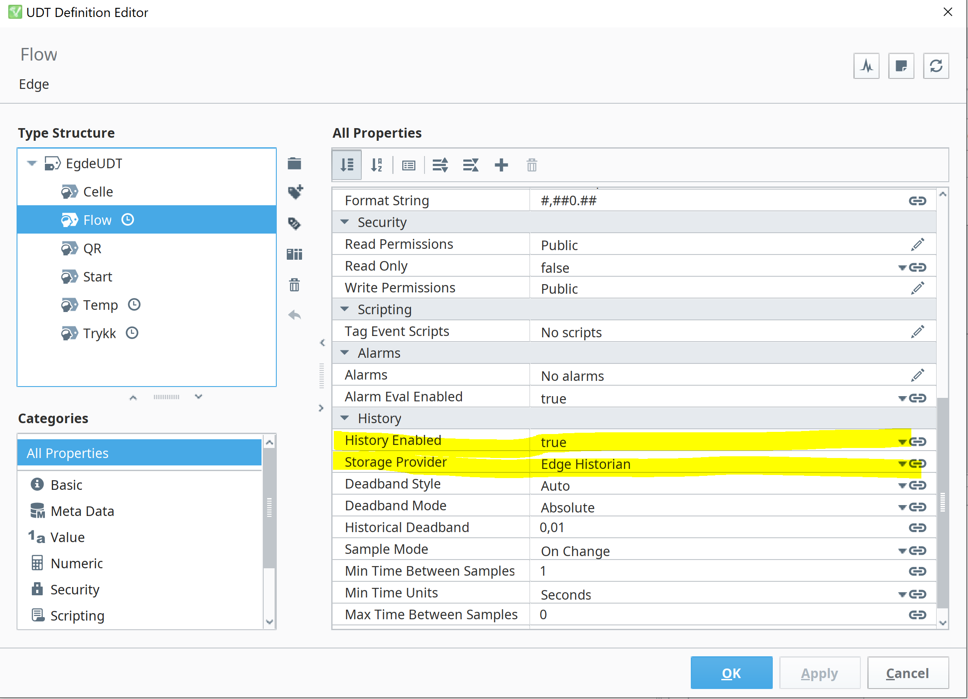The image size is (968, 699).
Task: Open the Min Time Units dropdown
Action: 902,594
